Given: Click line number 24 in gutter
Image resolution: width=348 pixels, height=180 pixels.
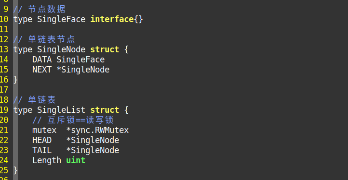Looking at the screenshot, I should (4, 160).
